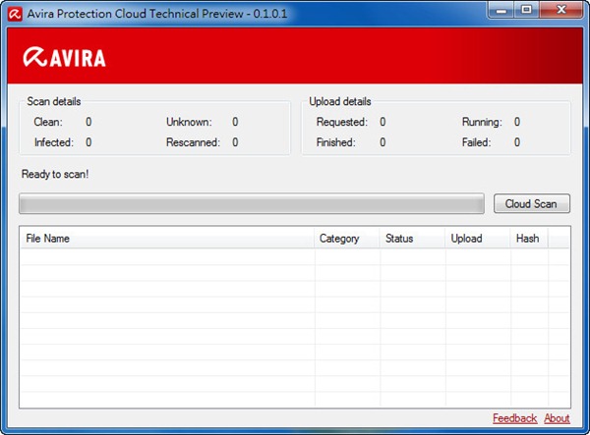Open the Feedback link
The height and width of the screenshot is (435, 590).
tap(514, 418)
